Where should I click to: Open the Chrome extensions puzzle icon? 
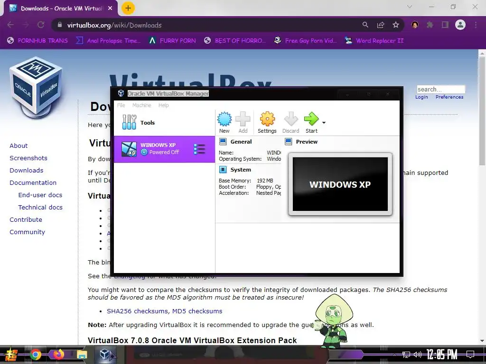click(430, 25)
